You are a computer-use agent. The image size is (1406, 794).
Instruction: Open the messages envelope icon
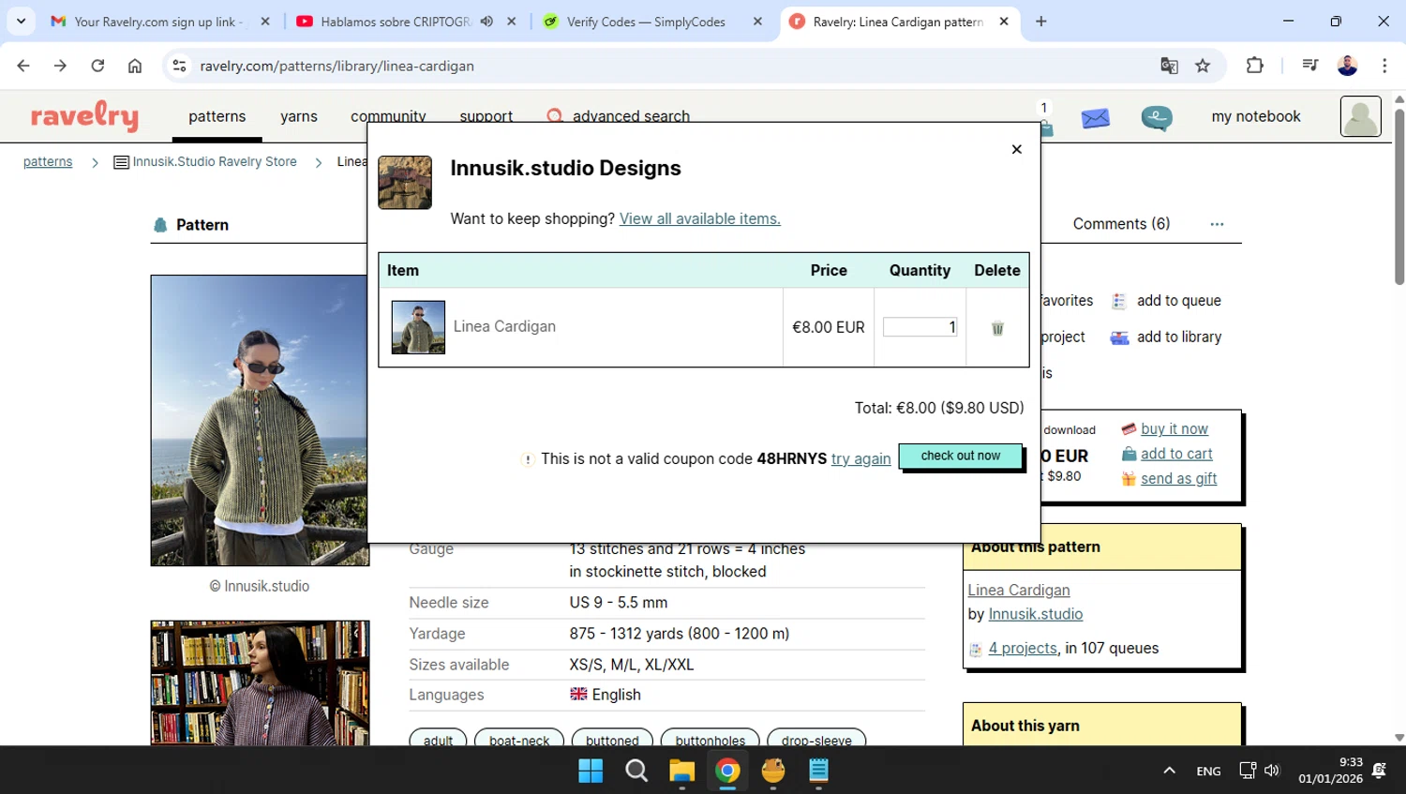click(1095, 118)
